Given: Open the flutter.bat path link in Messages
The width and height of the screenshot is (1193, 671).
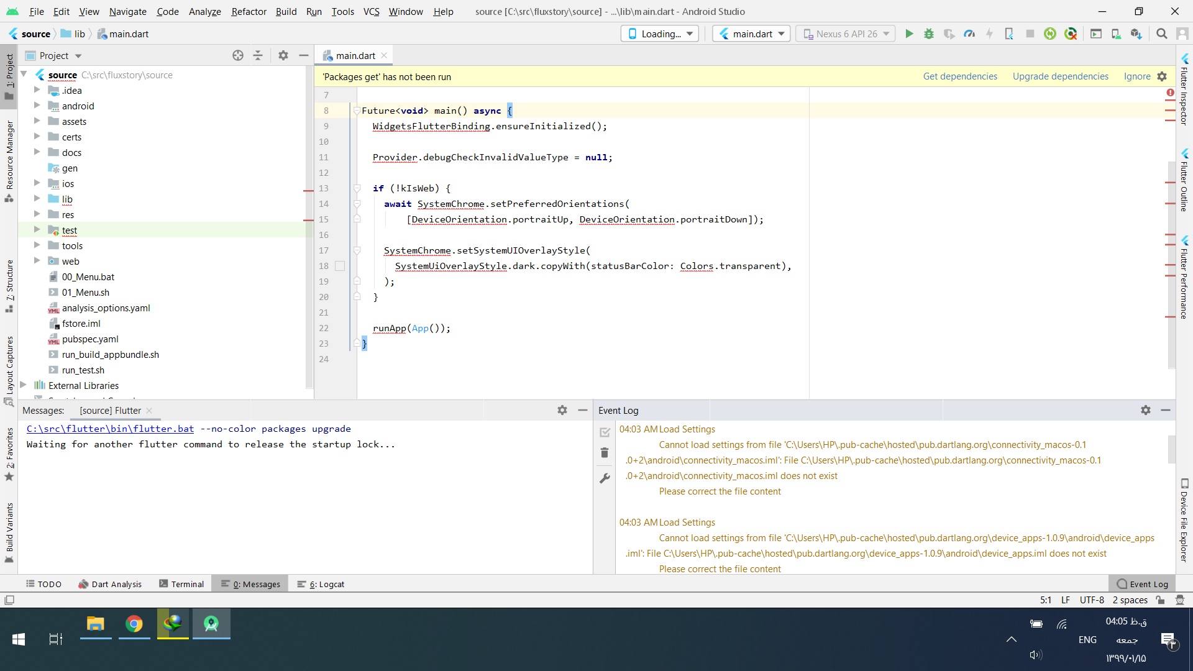Looking at the screenshot, I should 110,429.
